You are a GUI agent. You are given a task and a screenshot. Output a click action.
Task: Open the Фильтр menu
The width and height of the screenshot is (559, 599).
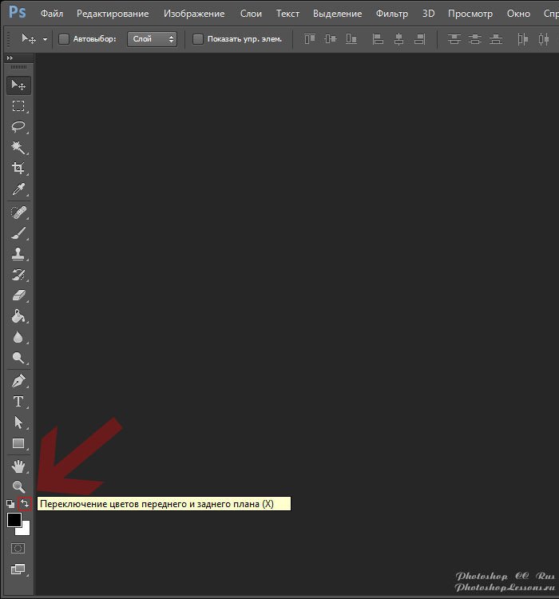coord(391,14)
